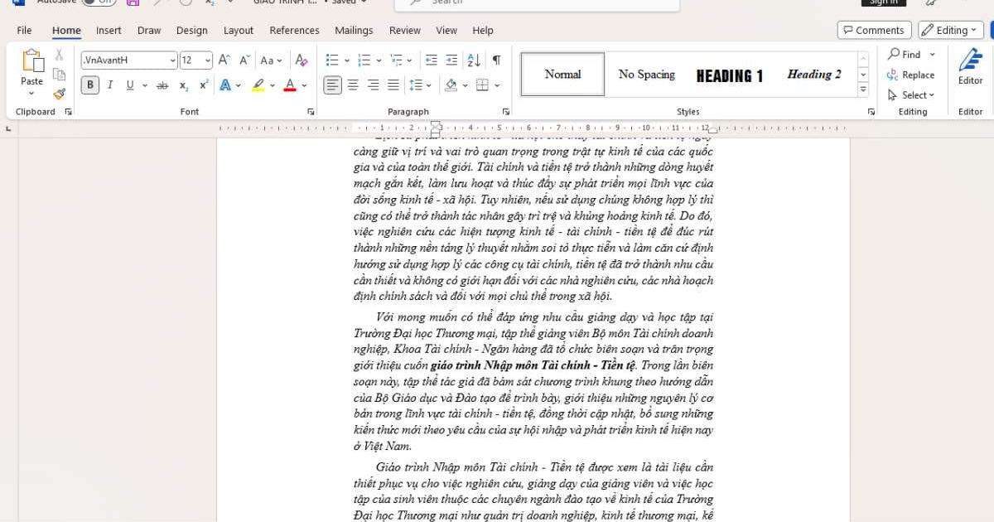Viewport: 994px width, 522px height.
Task: Sort the selected text
Action: 473,60
